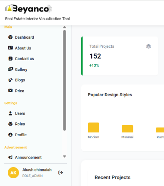The width and height of the screenshot is (164, 186).
Task: Click the Dashboard palette icon
Action: coord(10,37)
